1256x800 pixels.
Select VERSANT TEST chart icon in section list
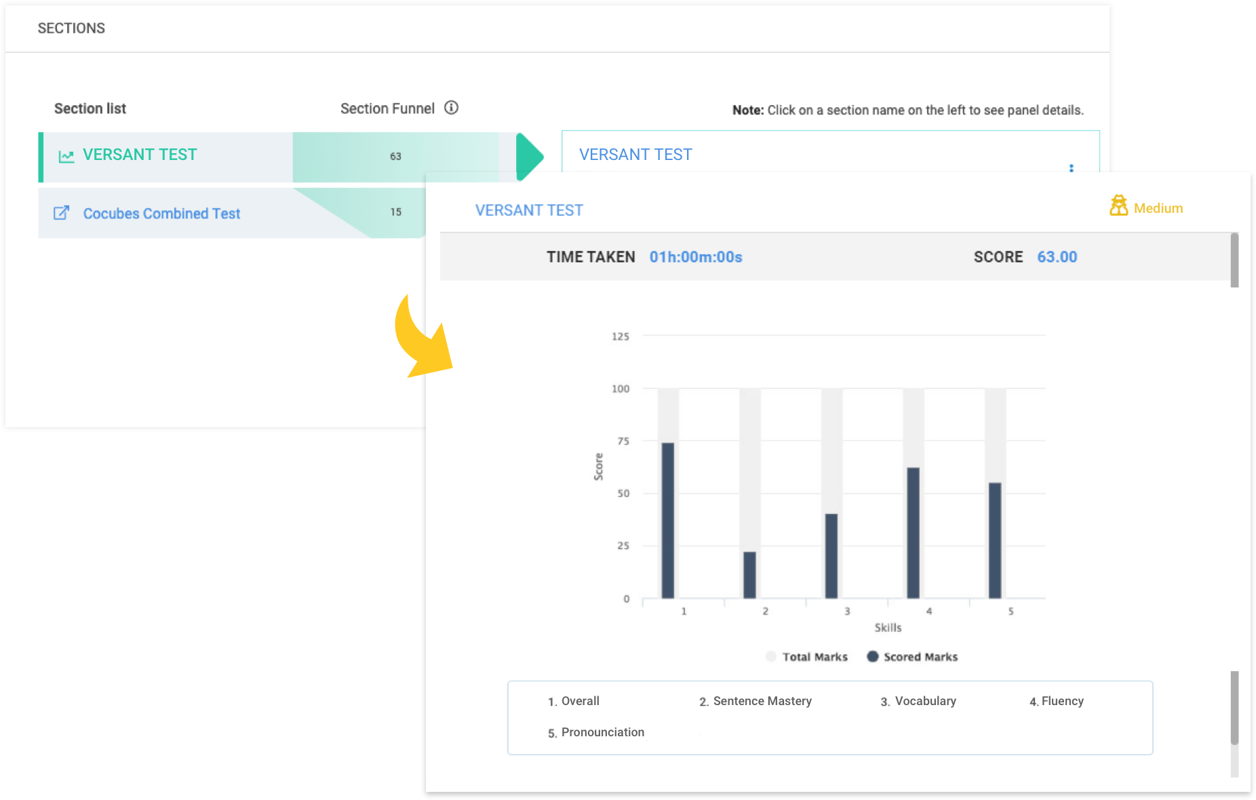tap(66, 156)
